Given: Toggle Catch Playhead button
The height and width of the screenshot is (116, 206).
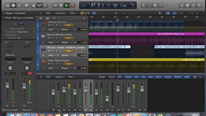Looking at the screenshot, I should 94,13.
